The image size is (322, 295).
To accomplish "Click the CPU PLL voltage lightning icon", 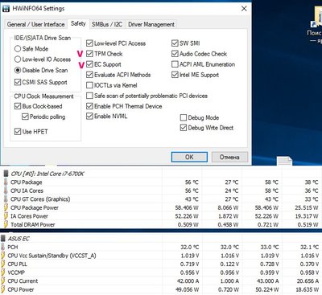I will (x=3, y=264).
